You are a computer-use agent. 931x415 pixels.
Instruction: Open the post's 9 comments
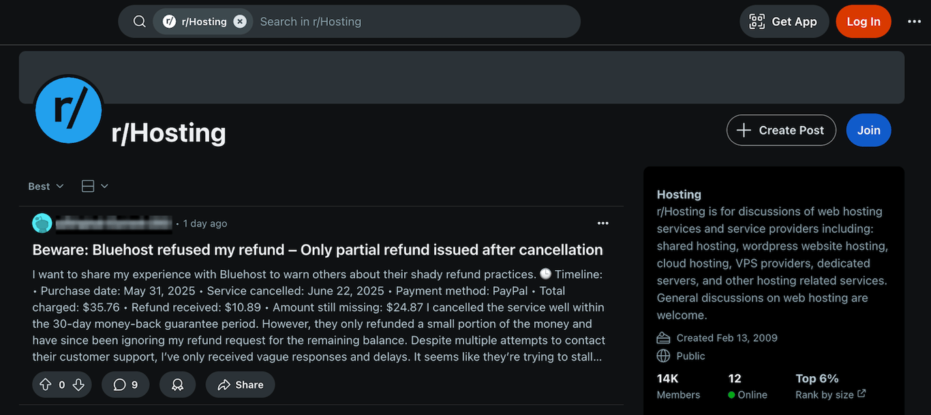tap(125, 385)
